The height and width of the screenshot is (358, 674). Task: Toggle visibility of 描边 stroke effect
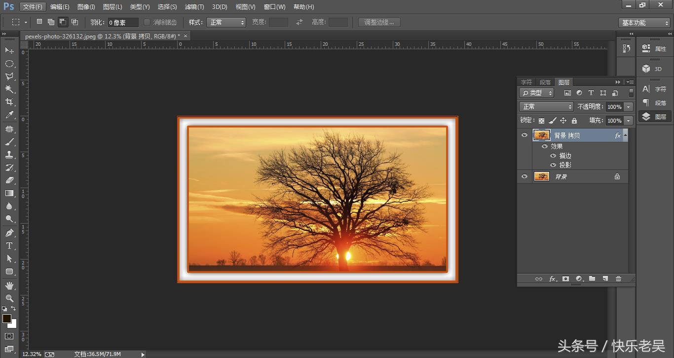[553, 156]
